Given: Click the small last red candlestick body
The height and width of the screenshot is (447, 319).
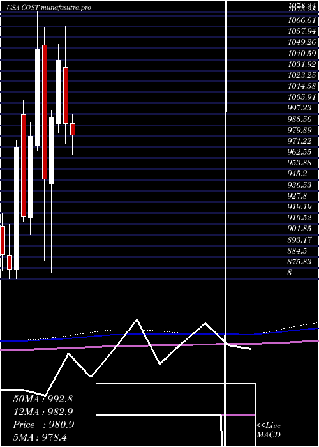Looking at the screenshot, I should point(73,129).
